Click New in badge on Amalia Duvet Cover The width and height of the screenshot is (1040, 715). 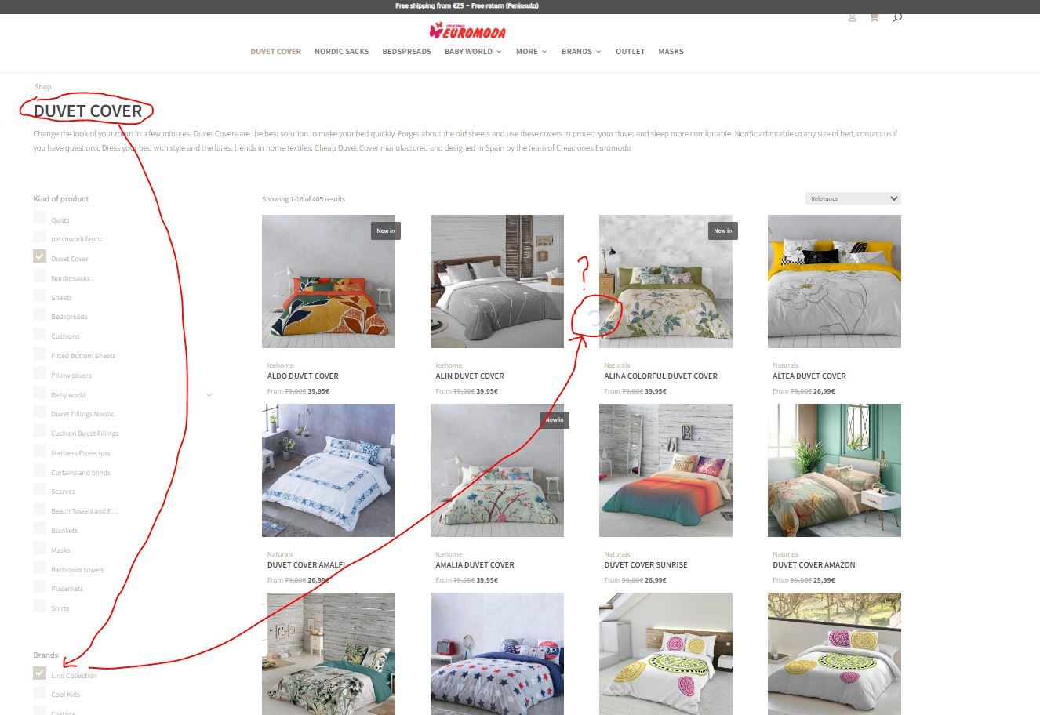[x=555, y=419]
